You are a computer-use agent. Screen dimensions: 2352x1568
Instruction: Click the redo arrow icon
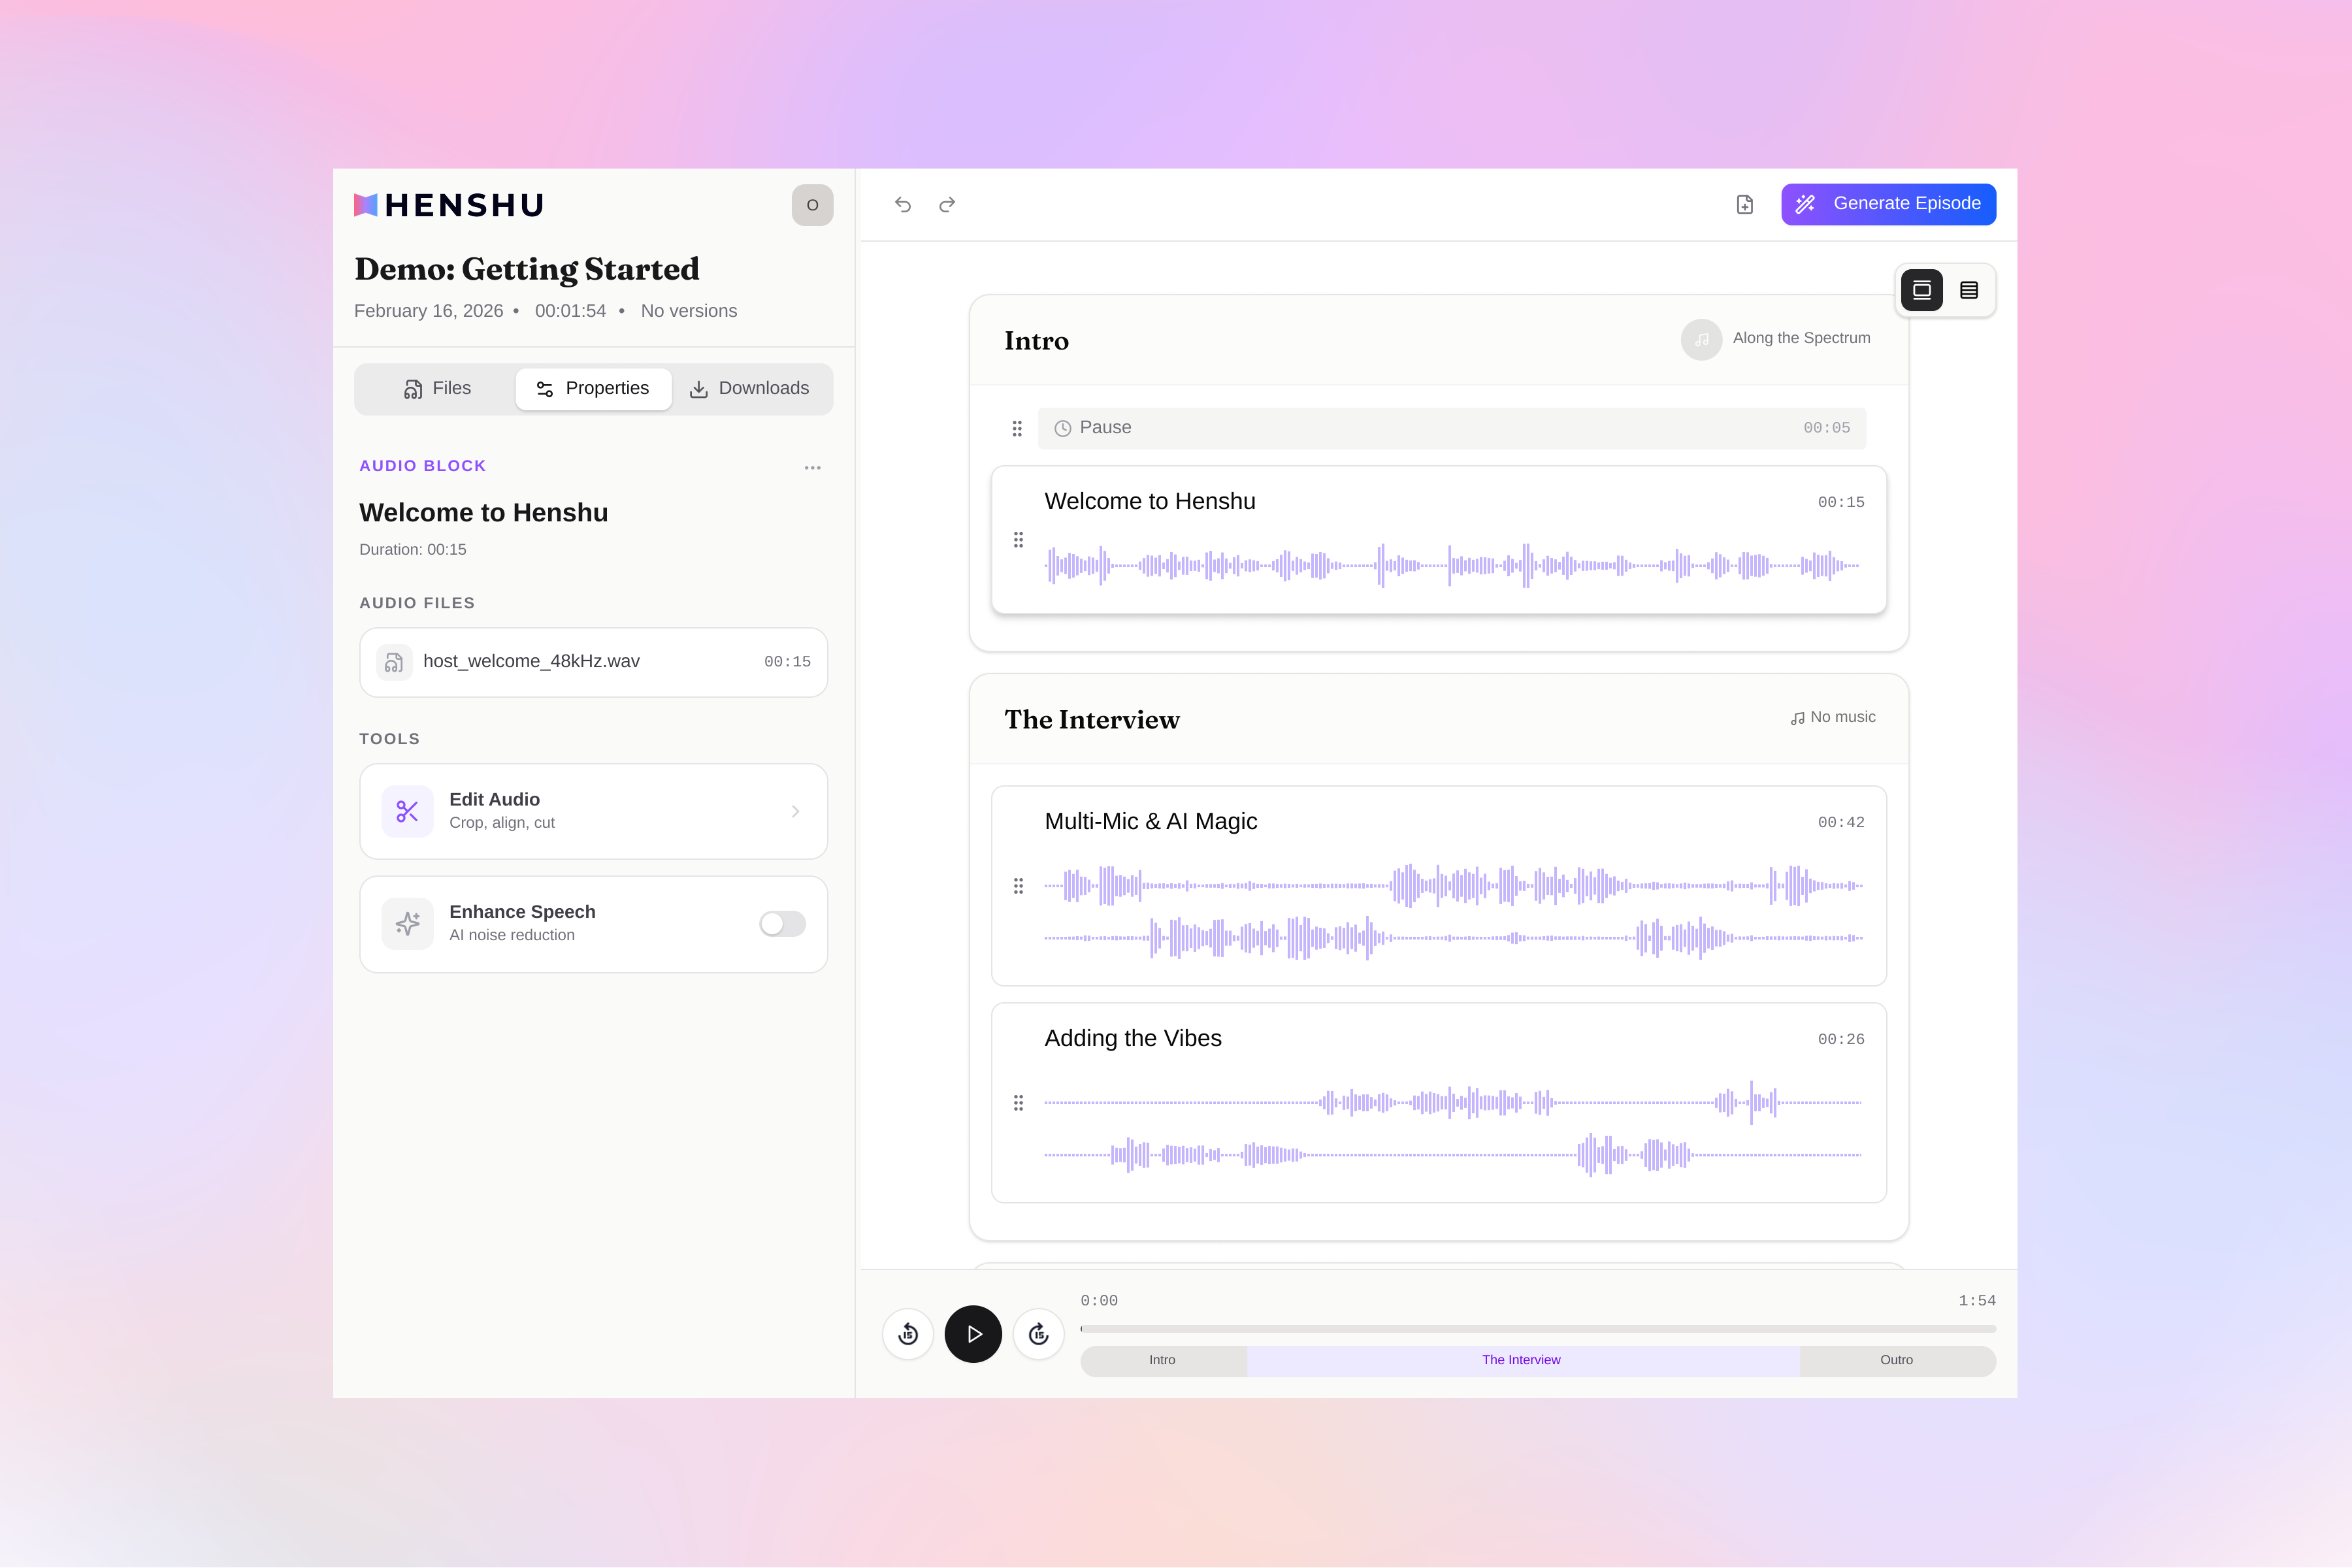[947, 205]
